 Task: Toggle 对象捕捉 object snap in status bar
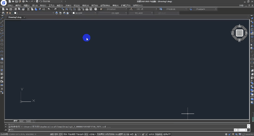pos(72,134)
